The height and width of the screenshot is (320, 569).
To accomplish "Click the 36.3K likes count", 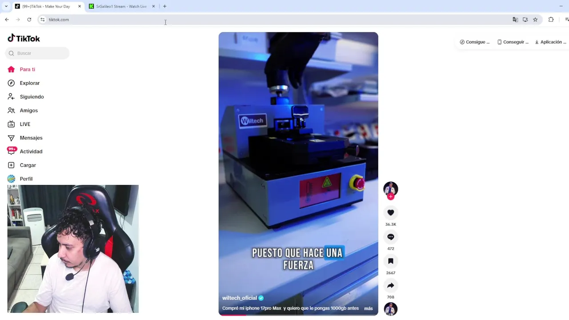I will tap(391, 224).
